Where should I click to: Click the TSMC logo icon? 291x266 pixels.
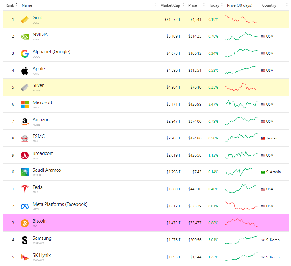pyautogui.click(x=25, y=139)
